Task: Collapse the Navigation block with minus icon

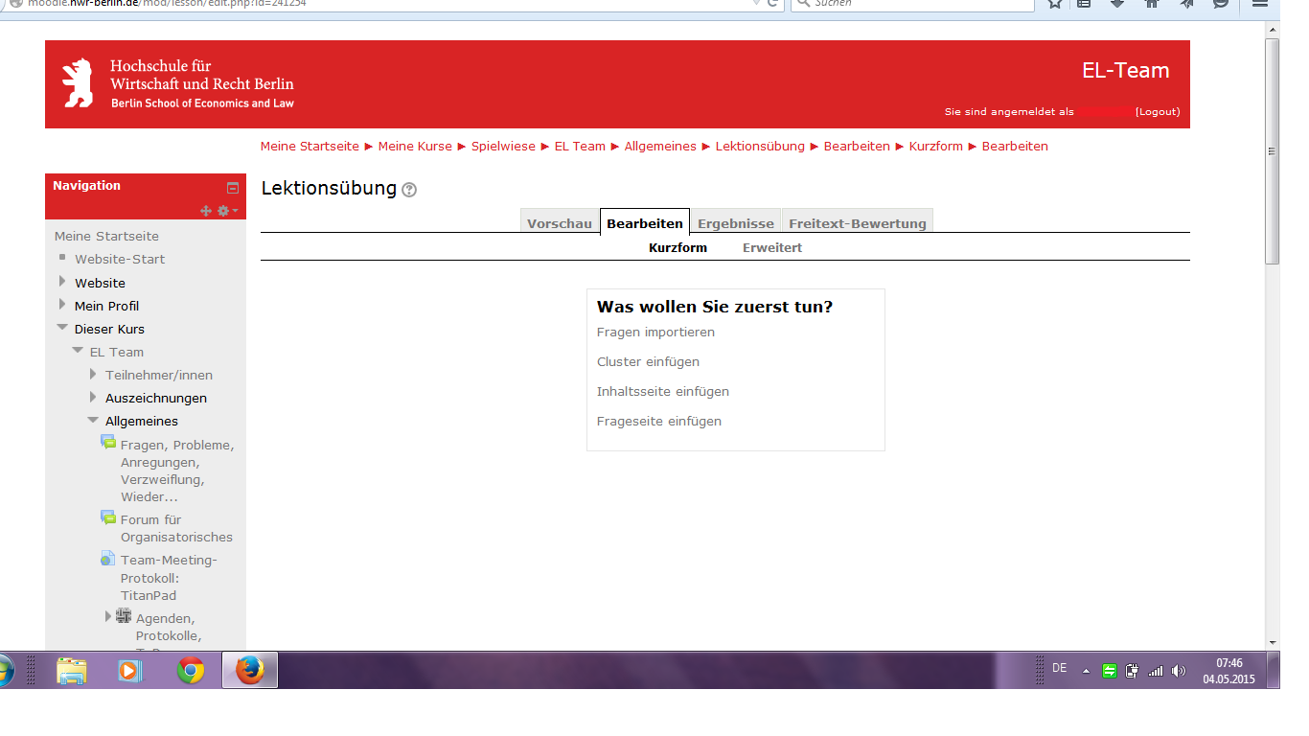Action: pos(232,188)
